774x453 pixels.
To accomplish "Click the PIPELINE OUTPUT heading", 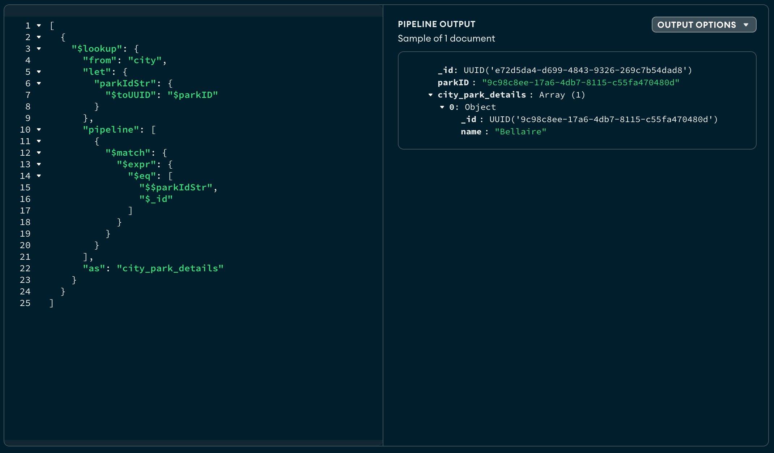I will [437, 24].
